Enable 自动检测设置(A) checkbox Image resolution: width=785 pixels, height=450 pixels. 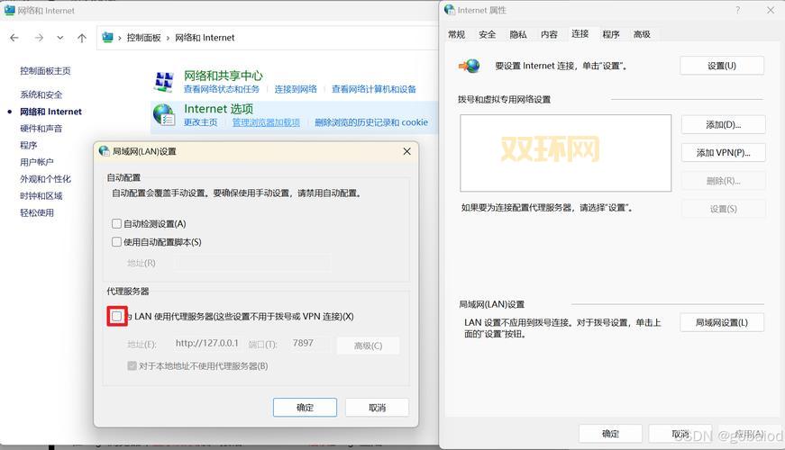pyautogui.click(x=116, y=223)
